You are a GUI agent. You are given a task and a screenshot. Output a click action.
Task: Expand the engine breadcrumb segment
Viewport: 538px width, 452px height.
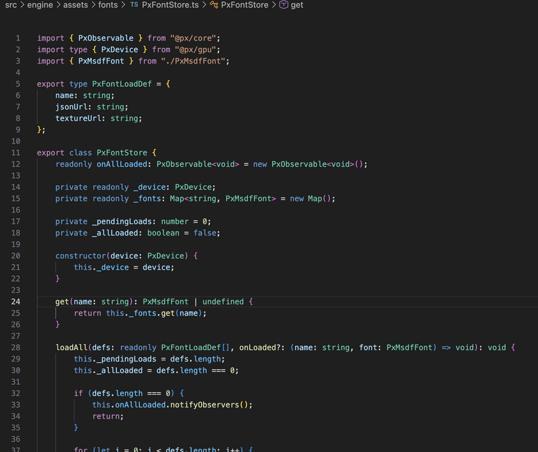coord(40,5)
